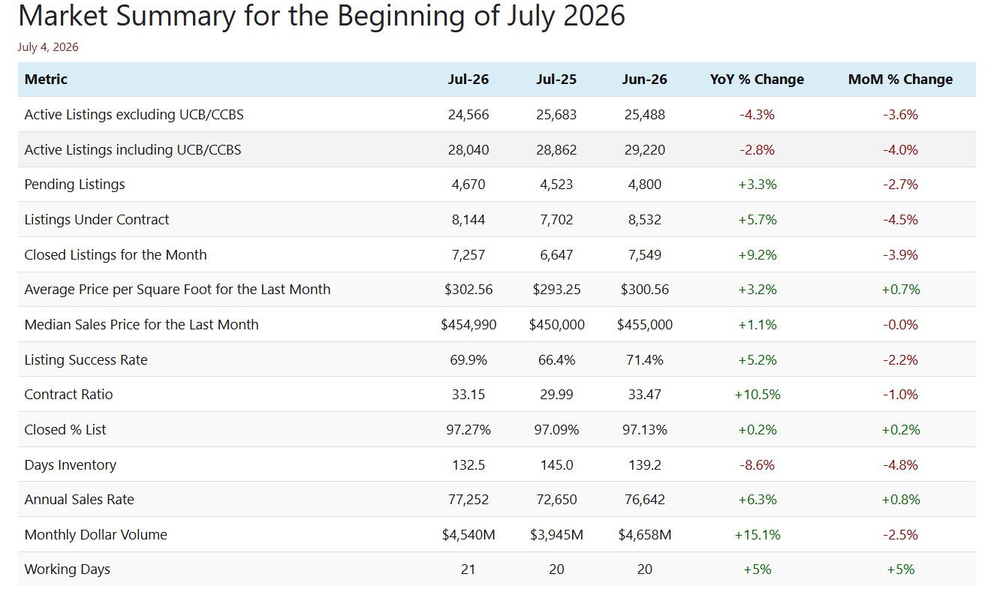The image size is (1000, 589).
Task: Click the MoM % Change column header
Action: [901, 80]
